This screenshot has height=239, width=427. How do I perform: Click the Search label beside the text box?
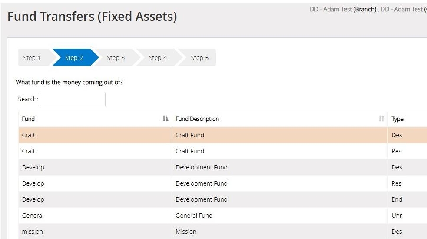(x=28, y=99)
